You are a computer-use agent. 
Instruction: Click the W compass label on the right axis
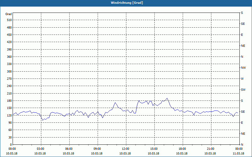click(x=242, y=79)
